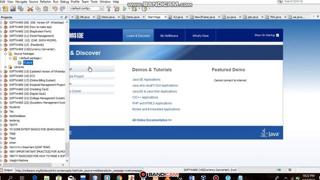Viewport: 320px width, 180px height.
Task: Select SOFTWARE (11) Hotel Management project
Action: pyautogui.click(x=31, y=36)
